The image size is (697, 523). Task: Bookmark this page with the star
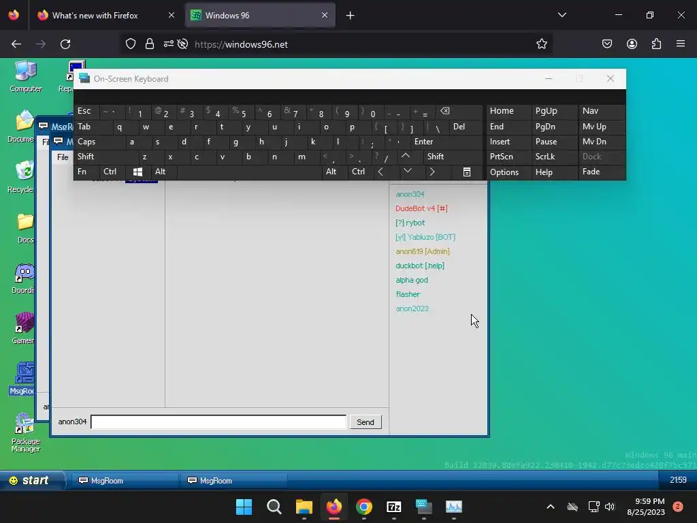coord(541,44)
